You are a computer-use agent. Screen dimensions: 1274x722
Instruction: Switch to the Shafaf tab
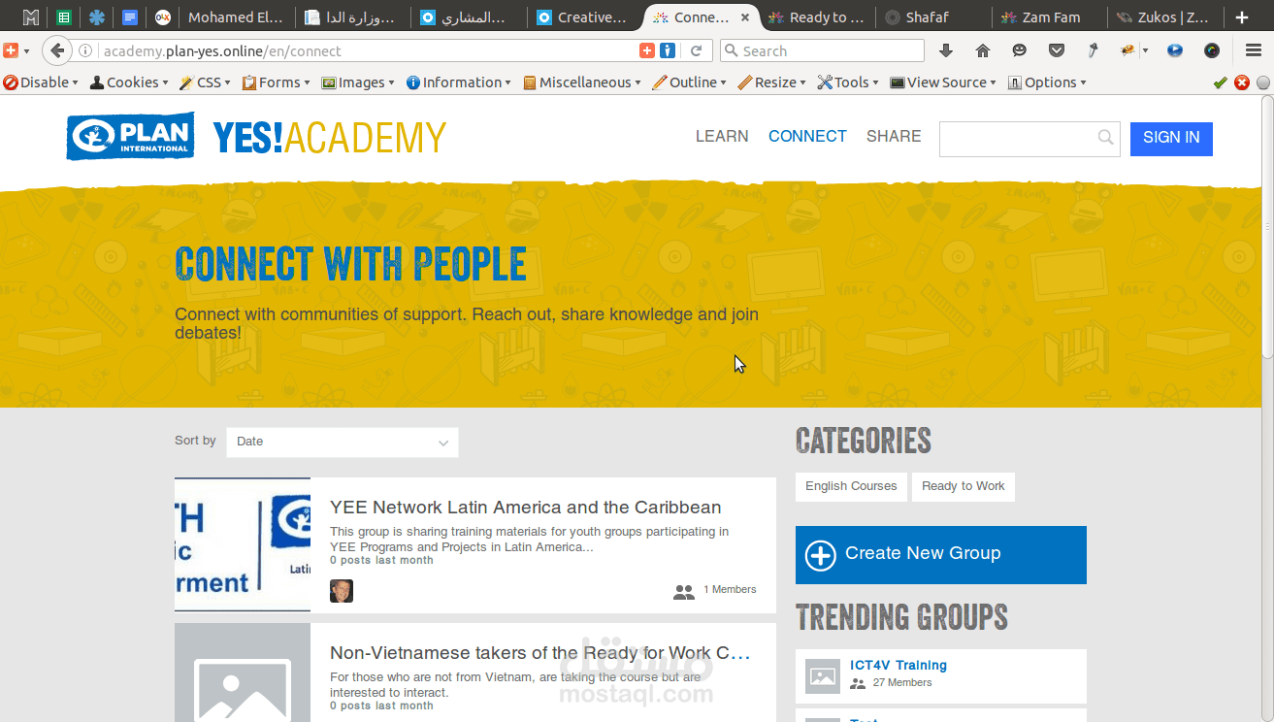(x=932, y=17)
